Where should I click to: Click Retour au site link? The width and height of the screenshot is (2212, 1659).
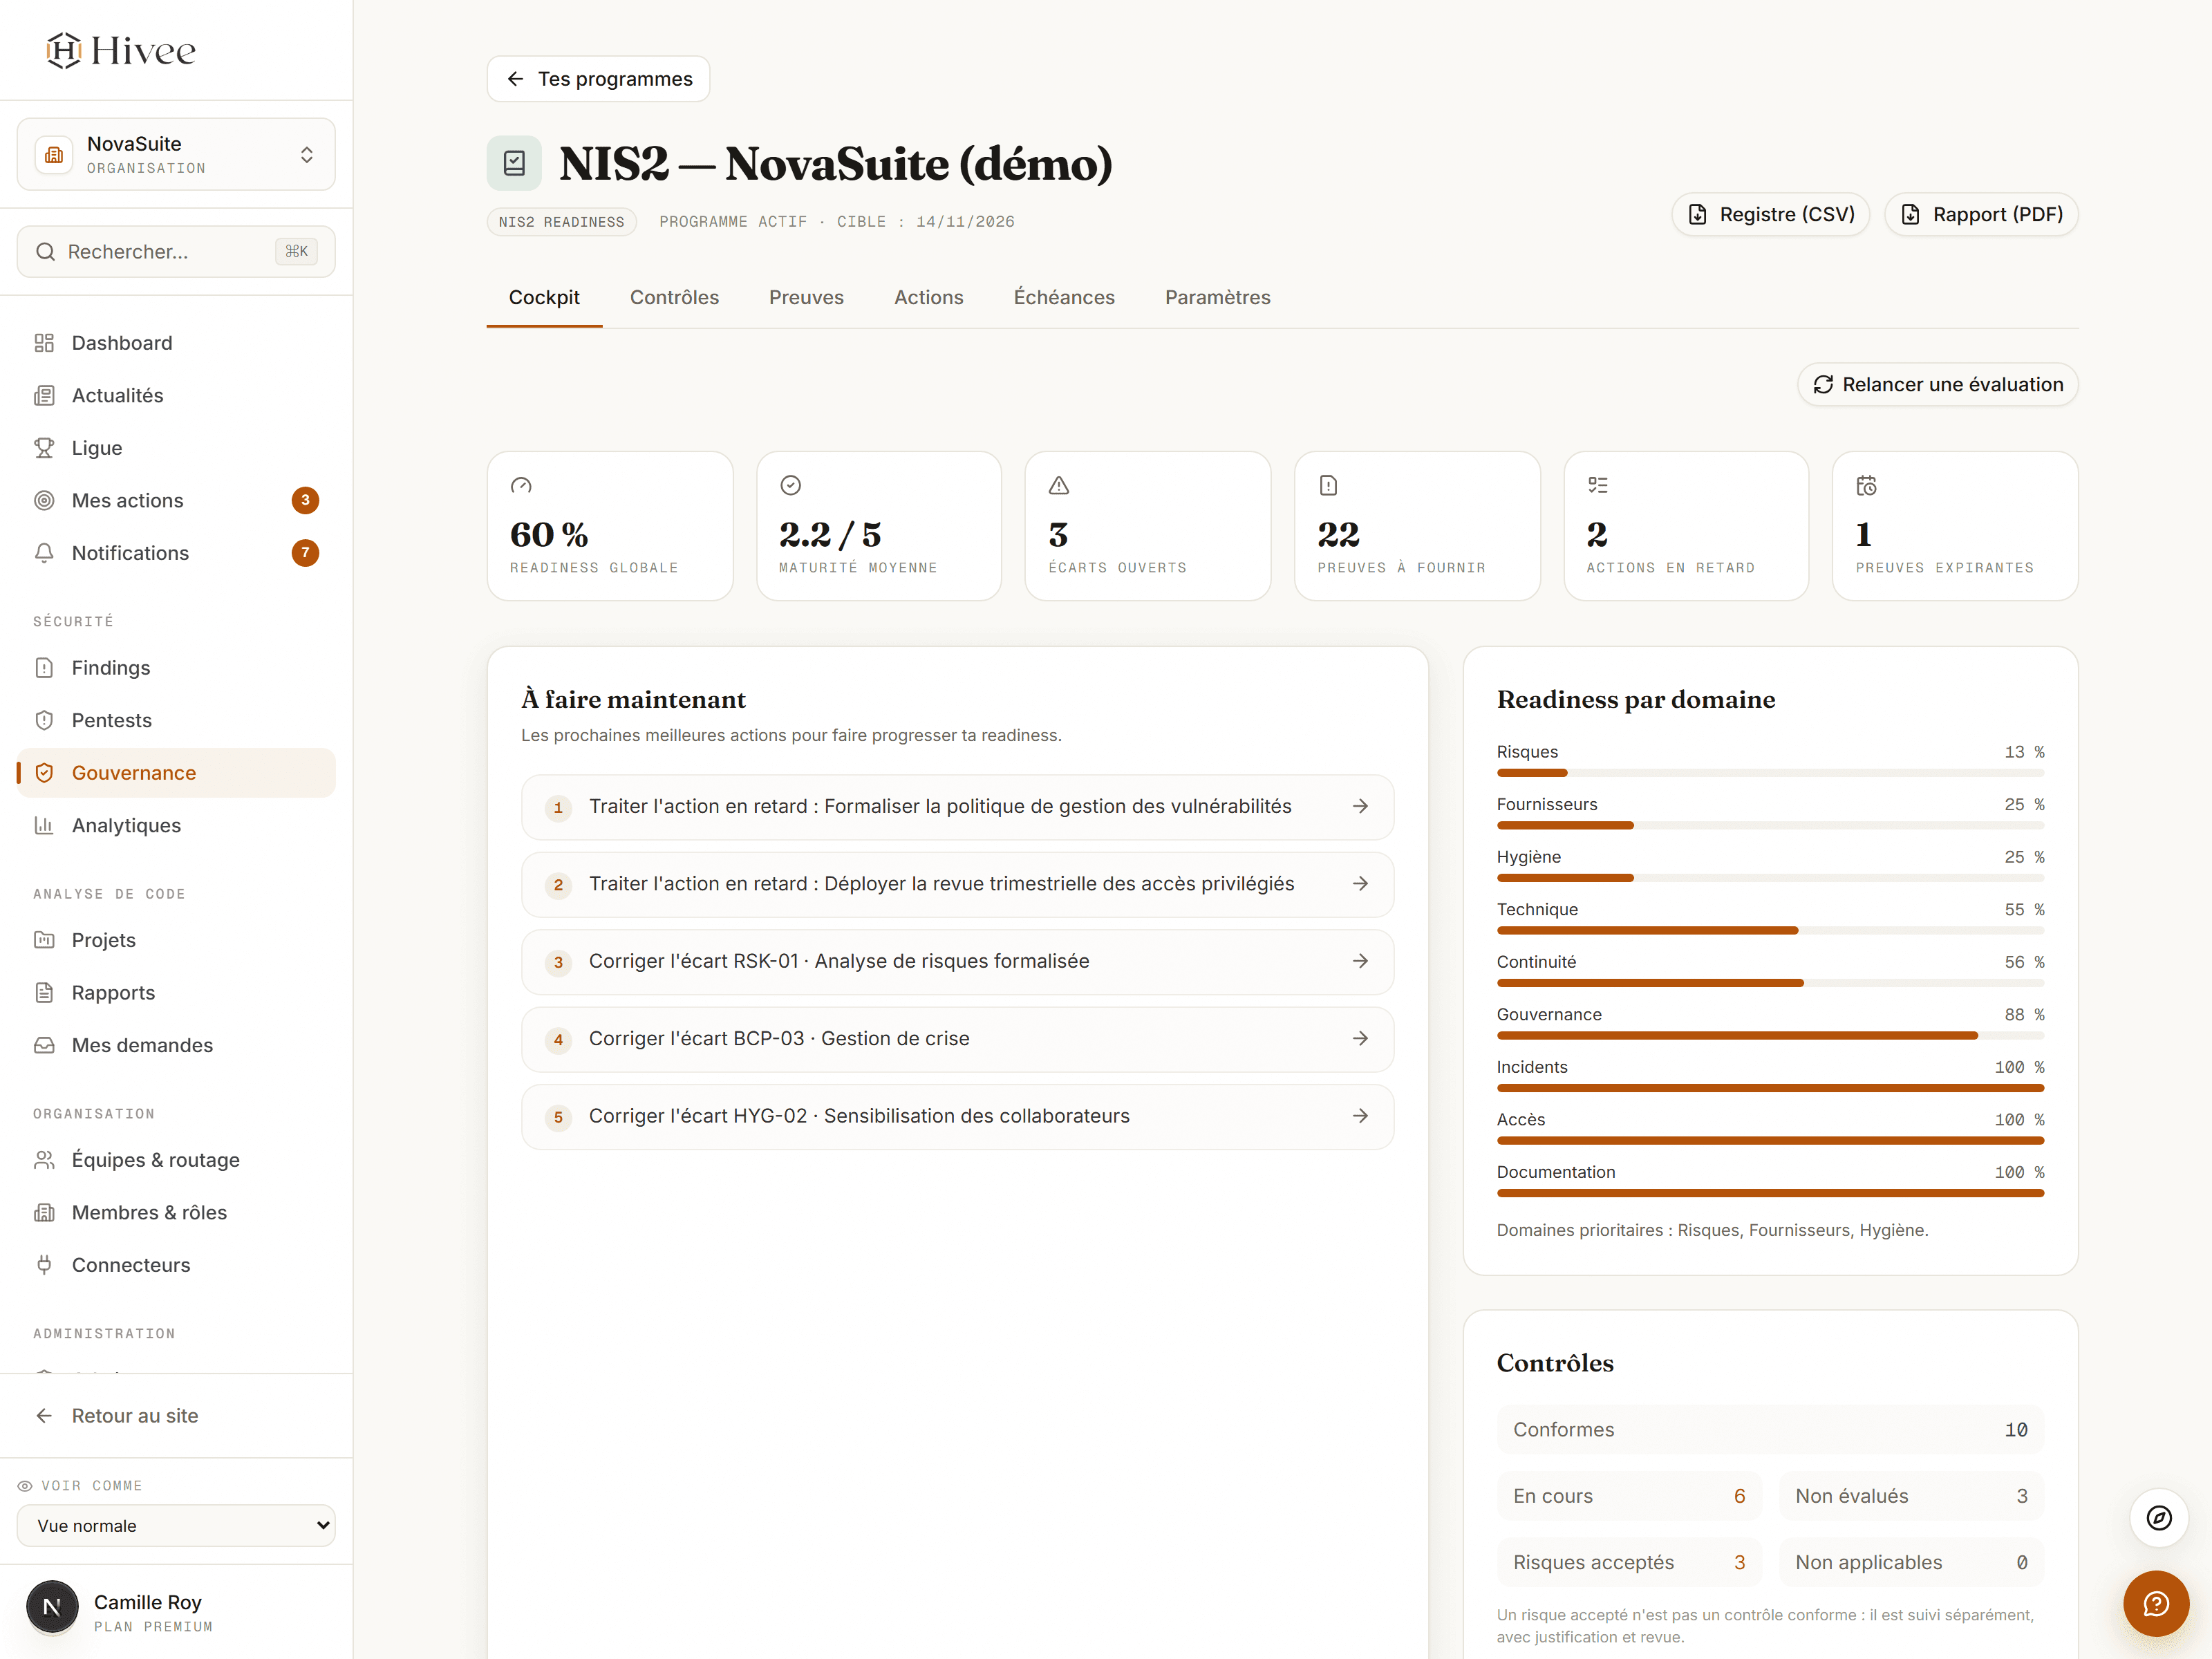[135, 1416]
